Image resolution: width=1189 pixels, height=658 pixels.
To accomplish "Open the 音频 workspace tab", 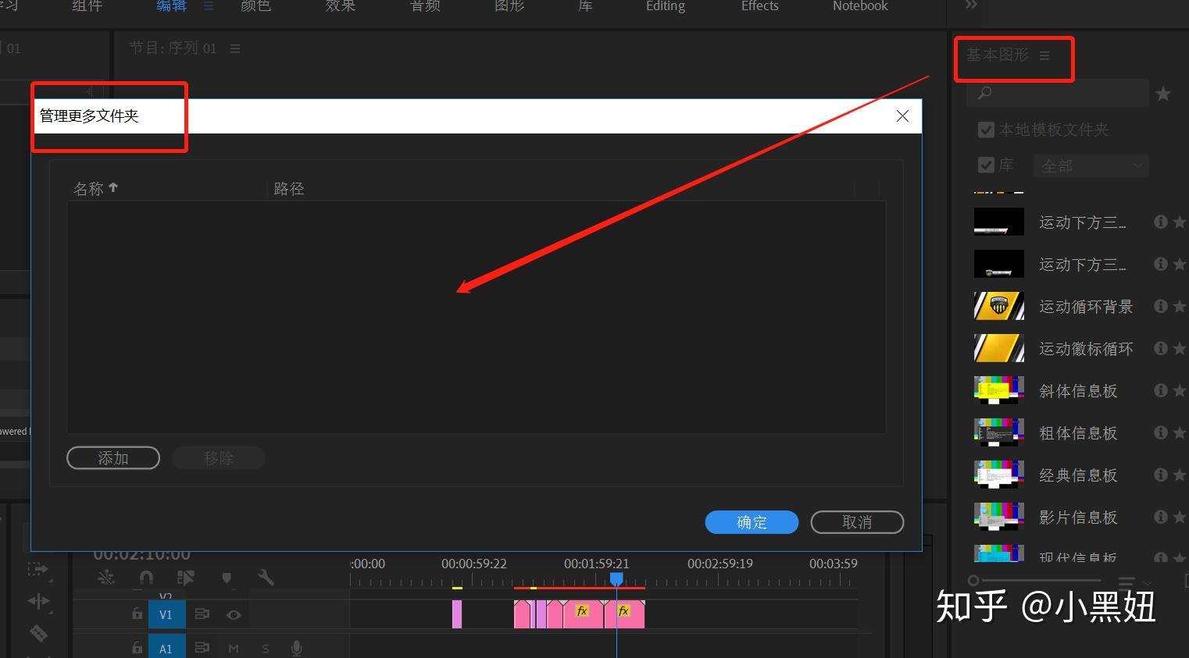I will pyautogui.click(x=425, y=6).
